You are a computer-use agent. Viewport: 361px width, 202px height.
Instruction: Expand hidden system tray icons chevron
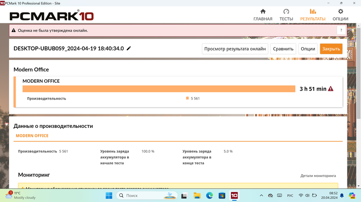click(x=261, y=195)
